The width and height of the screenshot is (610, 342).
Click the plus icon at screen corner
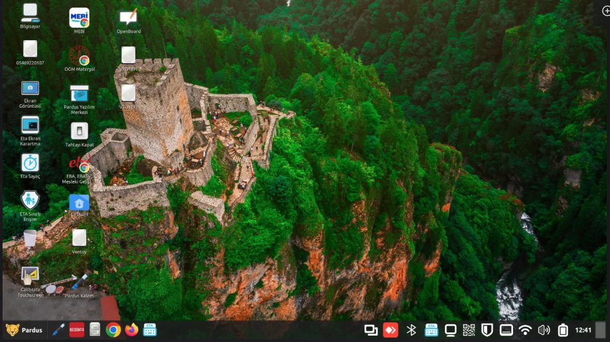(x=606, y=11)
